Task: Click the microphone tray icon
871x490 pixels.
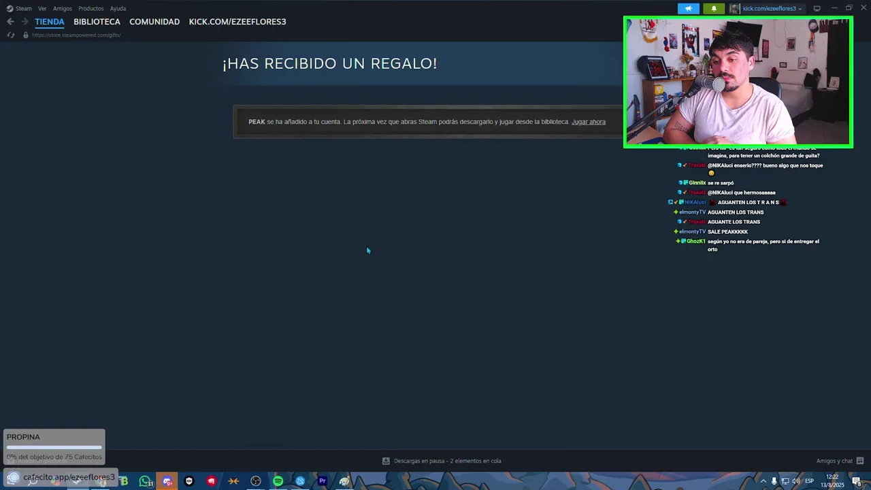Action: click(x=774, y=481)
